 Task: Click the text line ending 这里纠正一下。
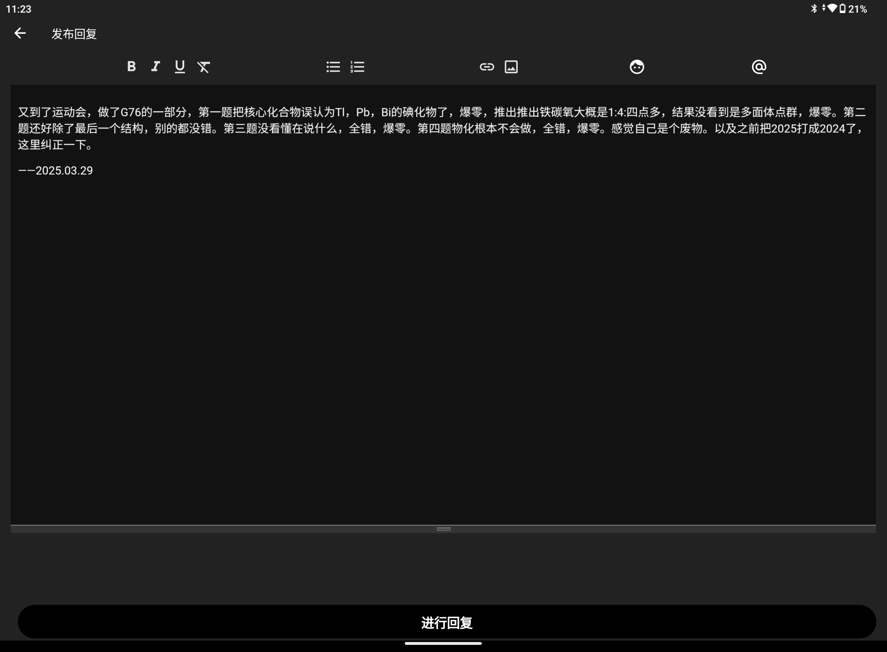(x=55, y=145)
